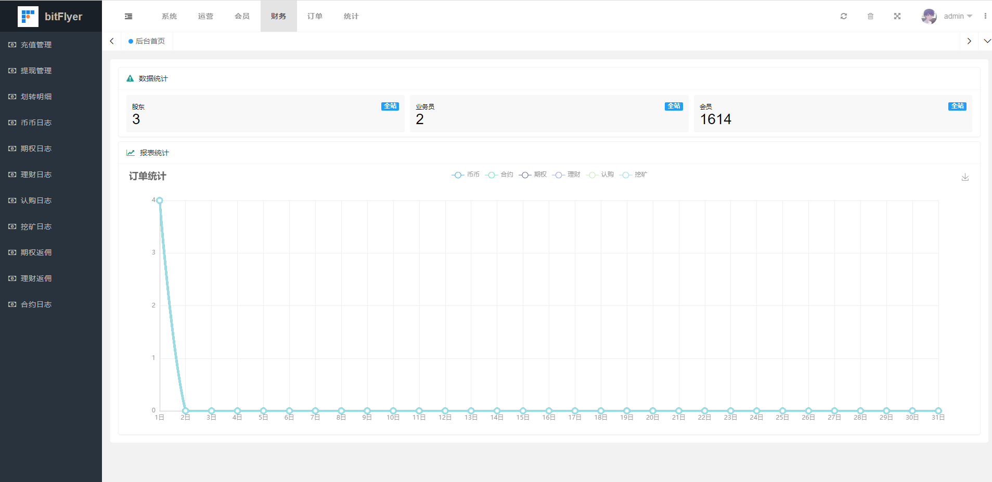Screen dimensions: 992x482
Task: Toggle the 挖矿 legend color marker
Action: 626,175
